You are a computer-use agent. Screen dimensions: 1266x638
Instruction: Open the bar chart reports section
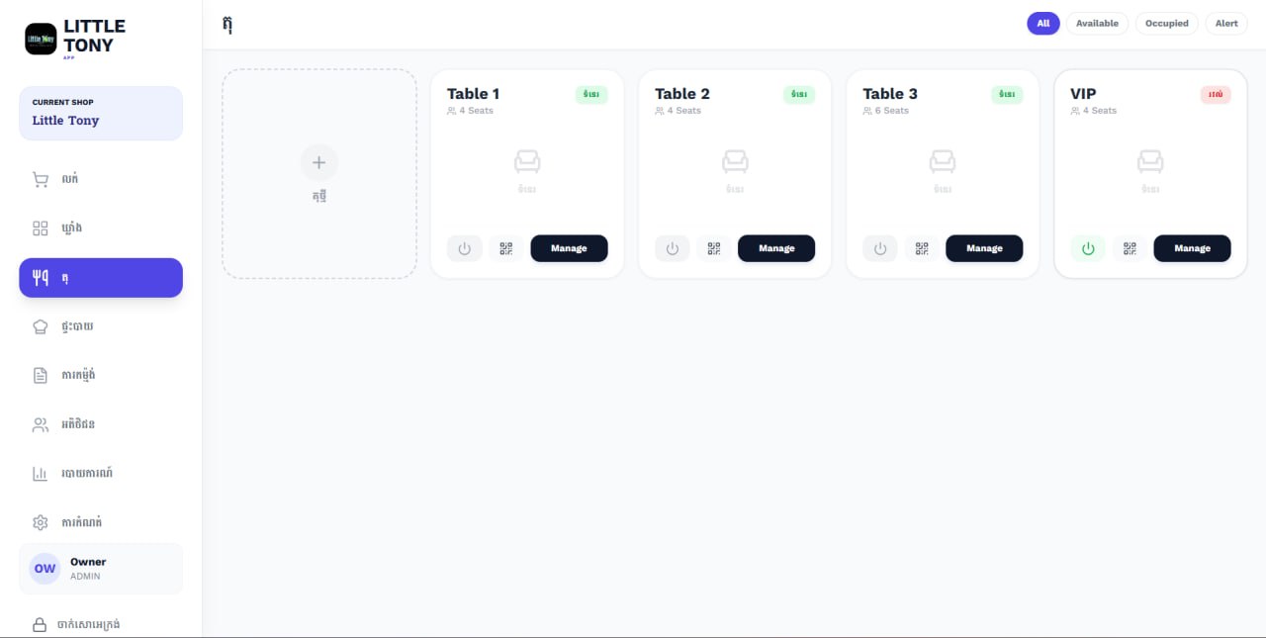[101, 473]
